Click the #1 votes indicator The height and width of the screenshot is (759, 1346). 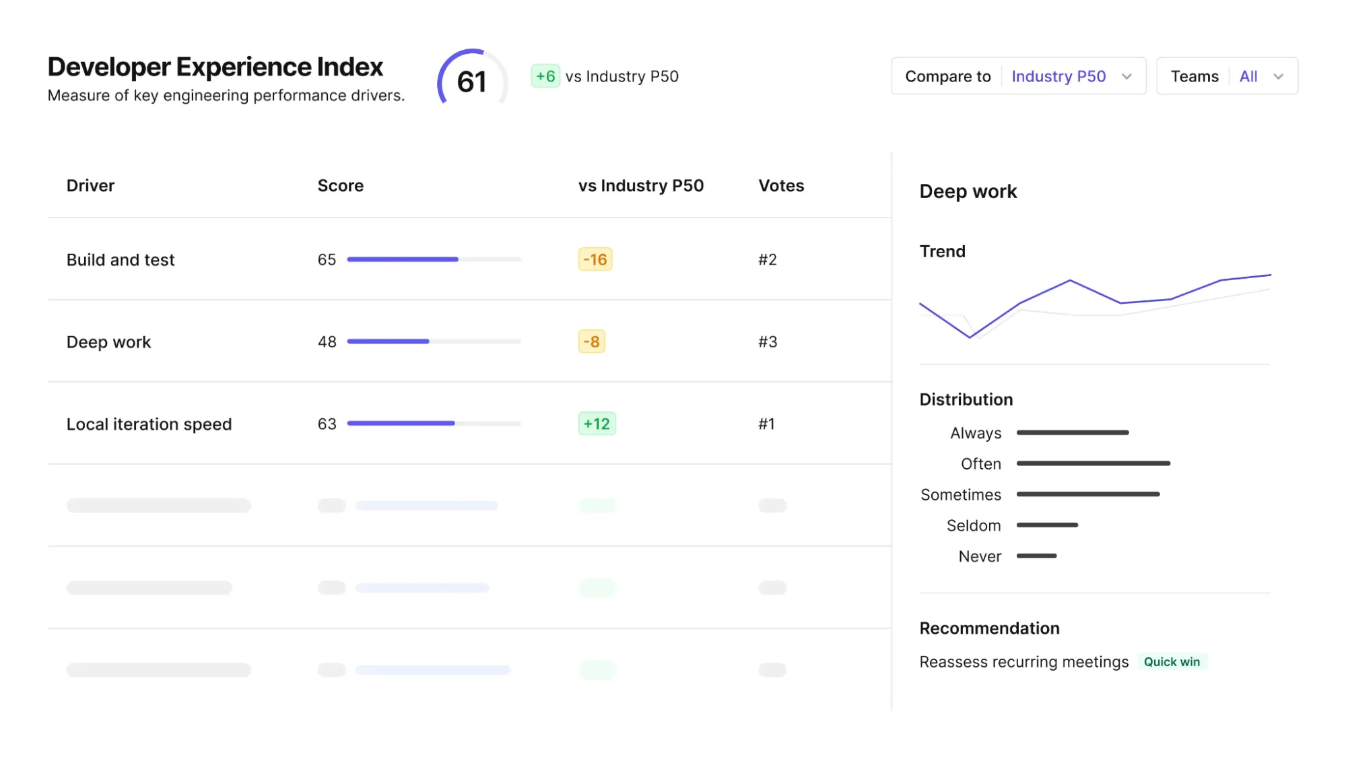767,424
